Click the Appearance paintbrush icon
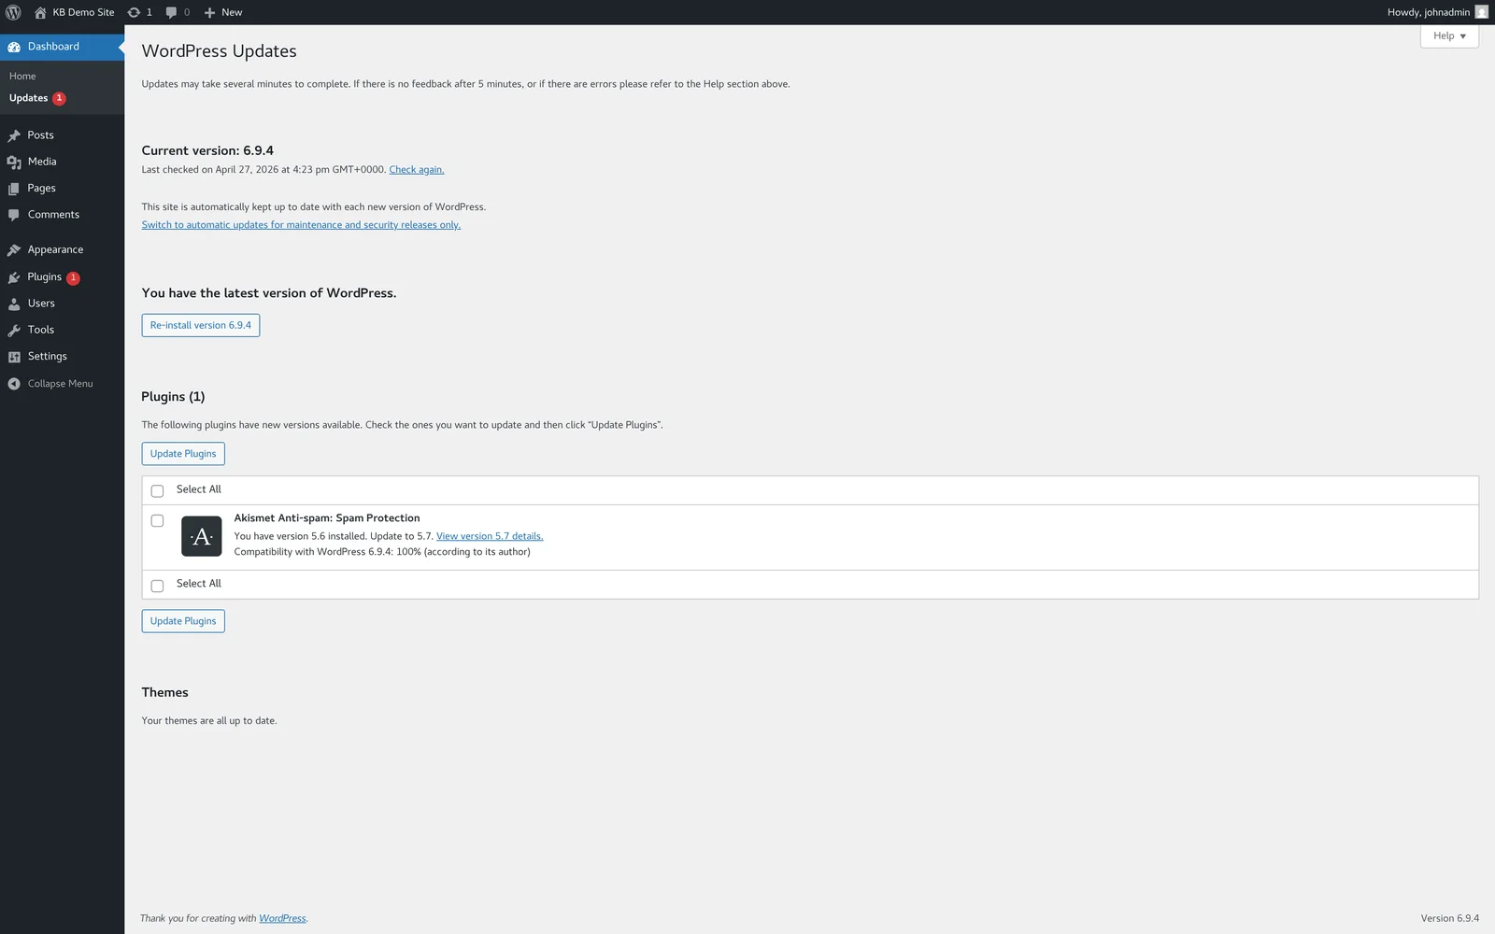The image size is (1495, 934). tap(14, 250)
